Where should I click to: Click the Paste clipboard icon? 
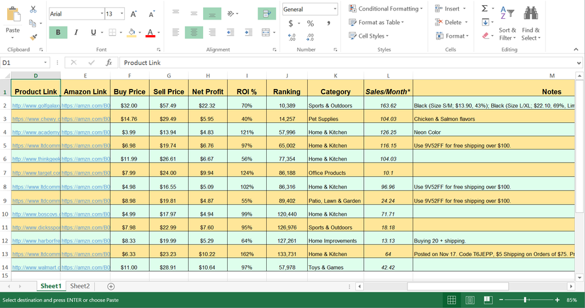14,15
